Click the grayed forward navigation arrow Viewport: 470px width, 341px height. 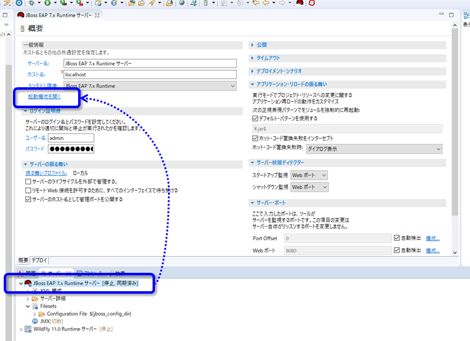click(x=282, y=3)
